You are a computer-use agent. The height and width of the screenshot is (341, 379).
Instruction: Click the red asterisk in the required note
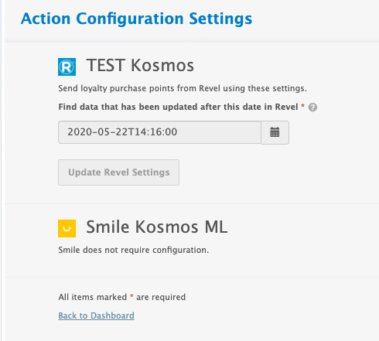click(131, 295)
